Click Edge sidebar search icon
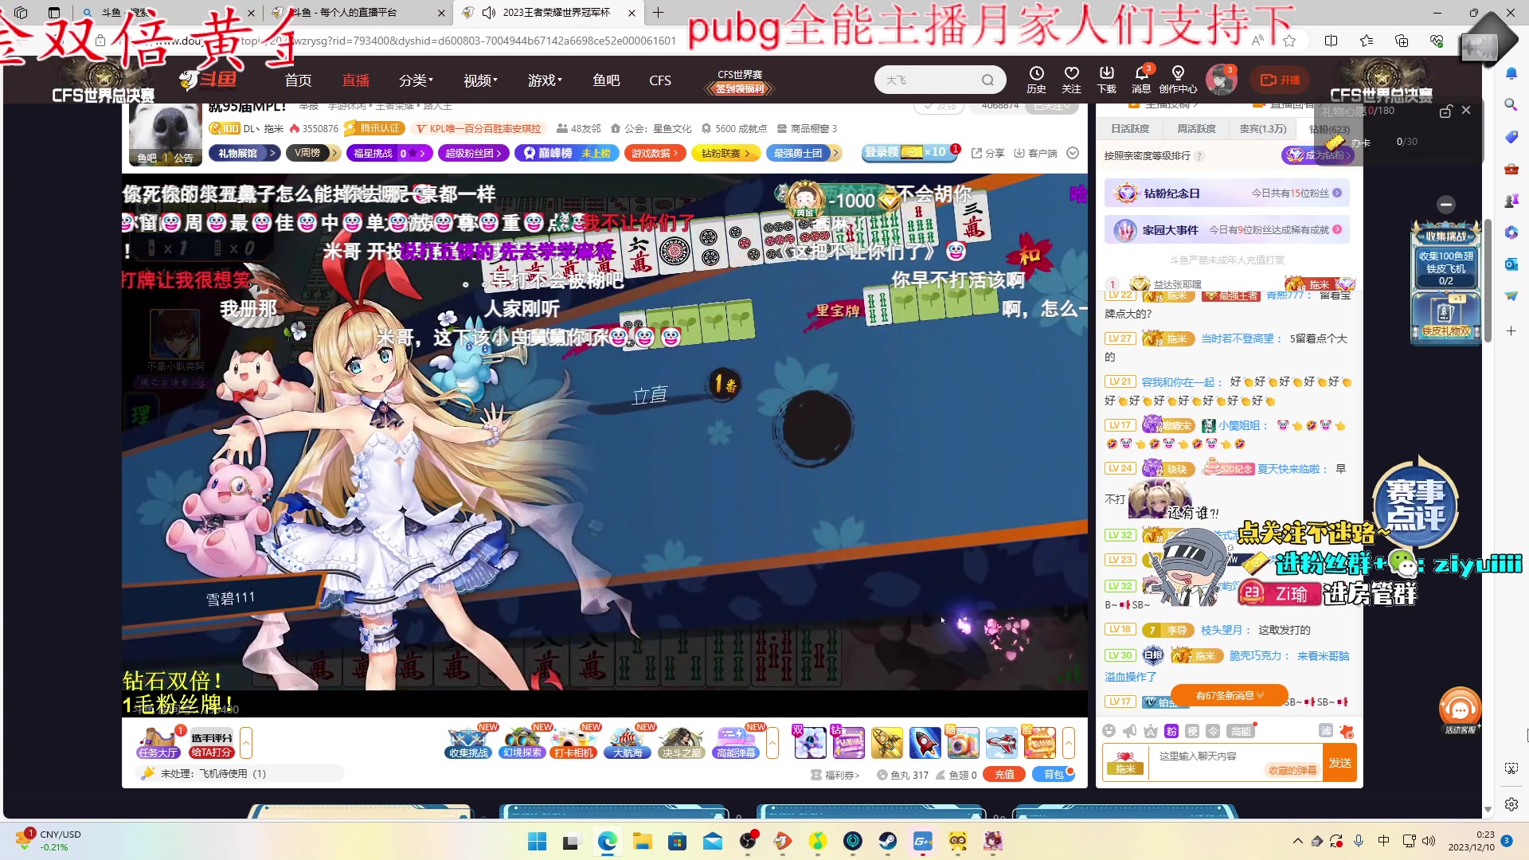Image resolution: width=1529 pixels, height=860 pixels. pyautogui.click(x=1511, y=104)
